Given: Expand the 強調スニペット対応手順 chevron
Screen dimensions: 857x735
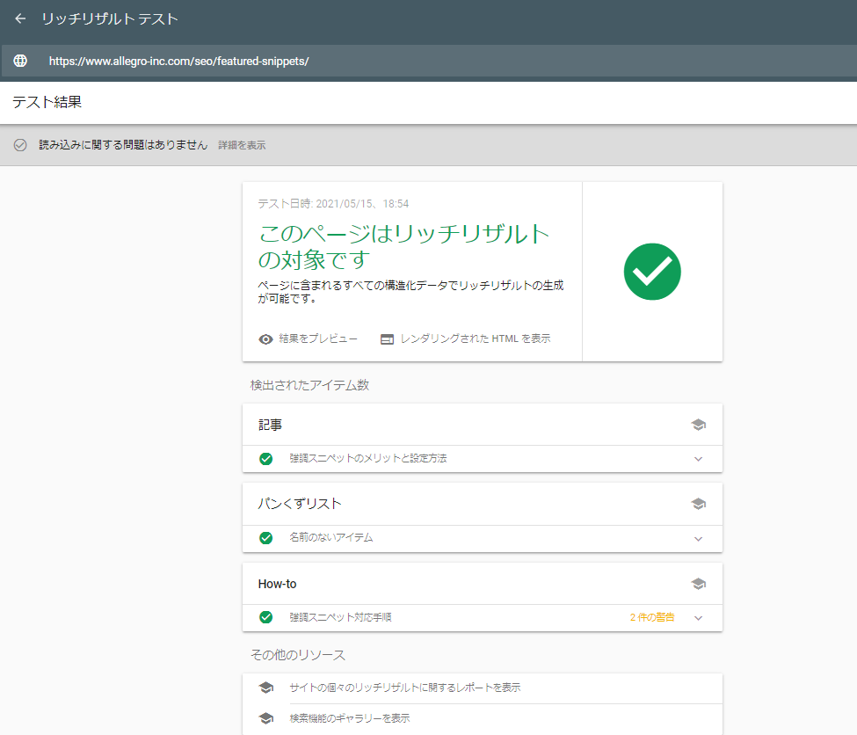Looking at the screenshot, I should pyautogui.click(x=698, y=618).
